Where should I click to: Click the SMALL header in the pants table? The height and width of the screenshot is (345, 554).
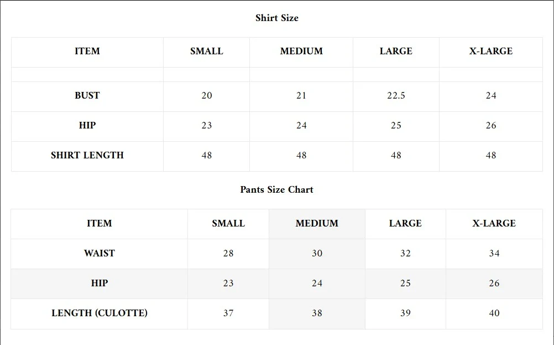(x=228, y=223)
